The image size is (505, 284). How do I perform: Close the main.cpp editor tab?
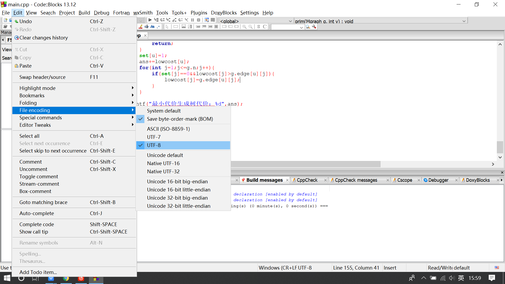(145, 35)
